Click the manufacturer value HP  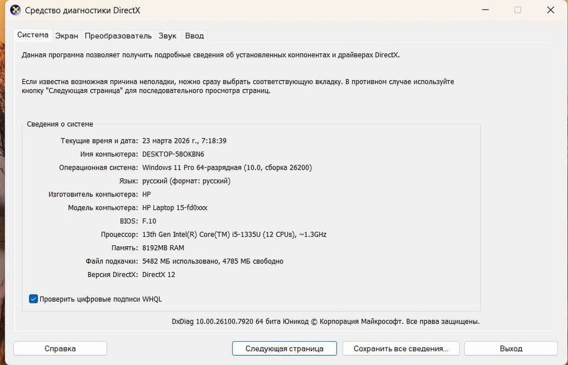(x=147, y=195)
